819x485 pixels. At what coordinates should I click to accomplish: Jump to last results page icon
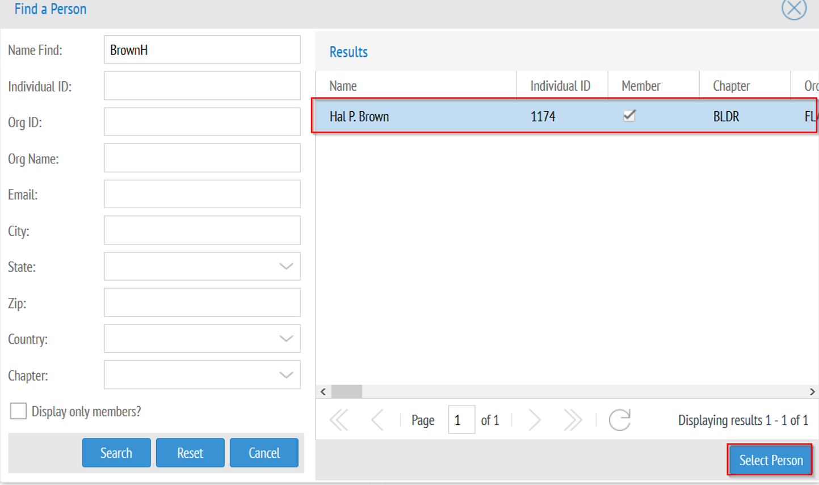click(x=573, y=420)
